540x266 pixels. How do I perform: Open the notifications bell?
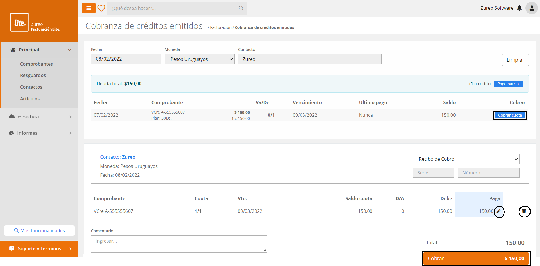(x=519, y=8)
